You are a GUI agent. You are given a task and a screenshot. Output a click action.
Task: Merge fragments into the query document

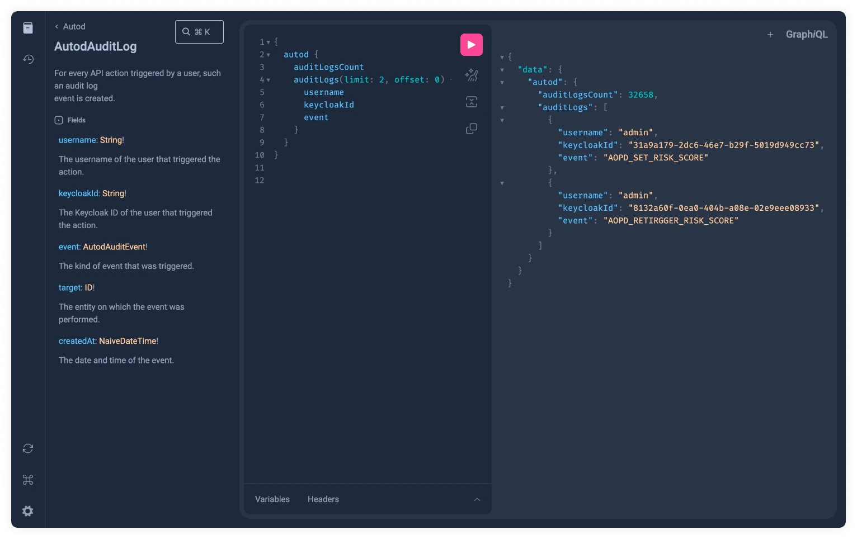click(471, 102)
